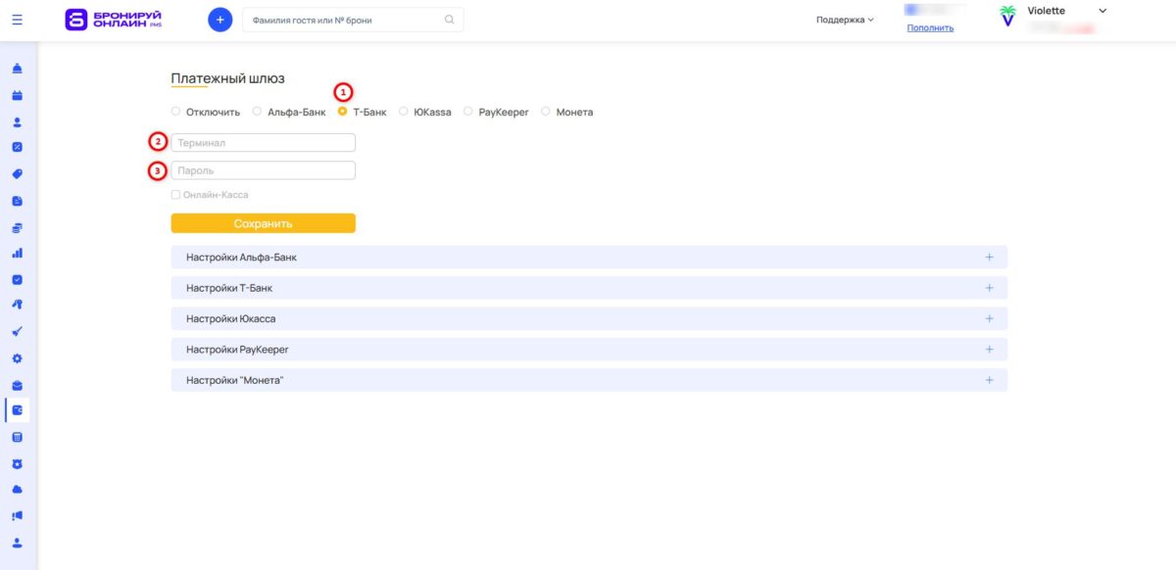Screen dimensions: 1176x570
Task: Open the tools wrench sidebar icon
Action: (17, 304)
